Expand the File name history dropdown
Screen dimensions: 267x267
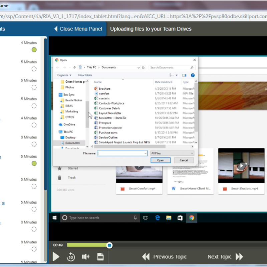tap(146, 153)
